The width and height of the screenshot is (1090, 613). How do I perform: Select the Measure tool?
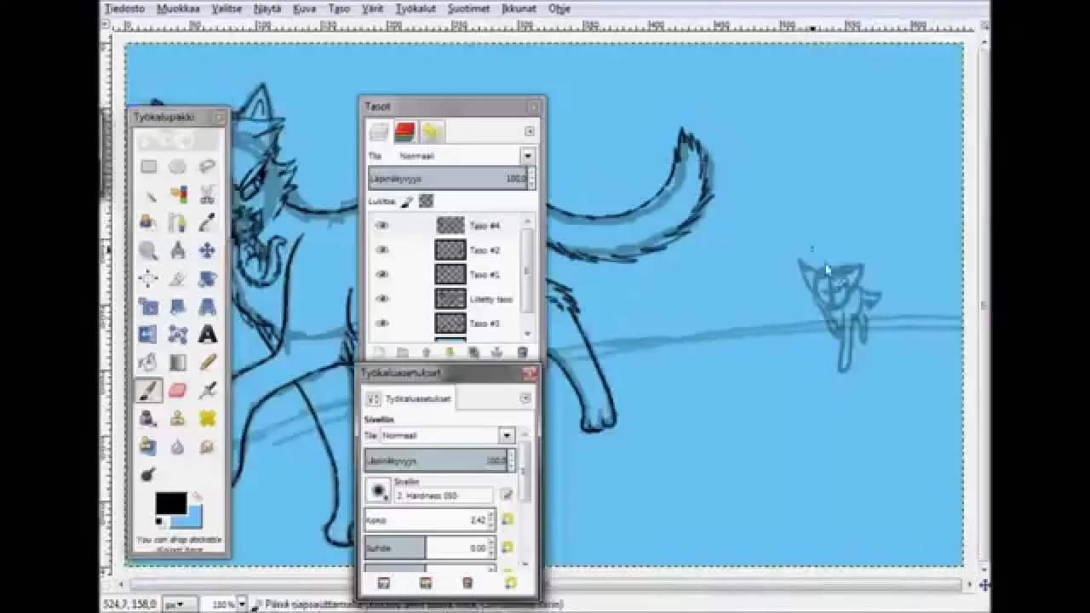tap(177, 250)
